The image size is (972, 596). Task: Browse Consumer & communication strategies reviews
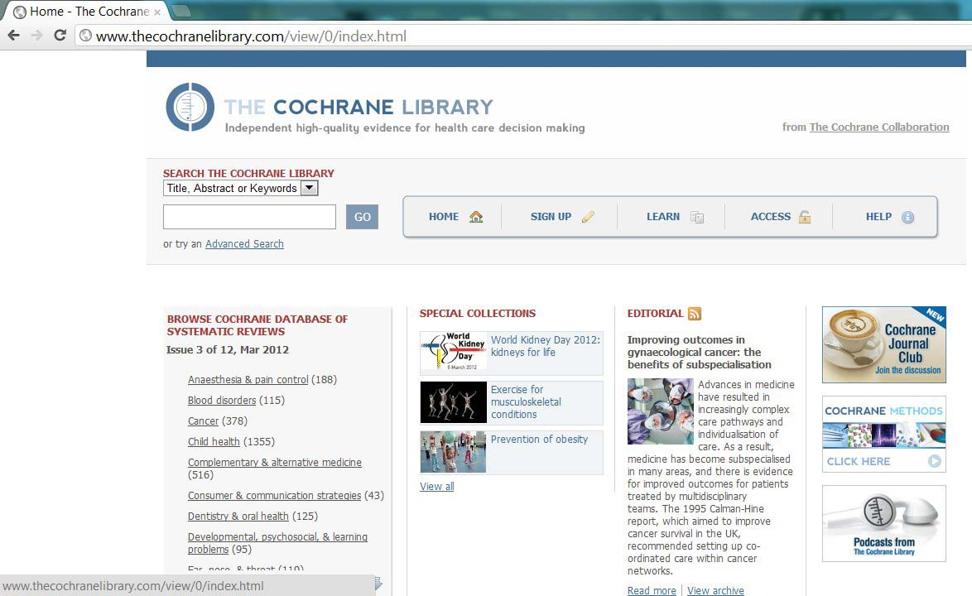point(275,496)
